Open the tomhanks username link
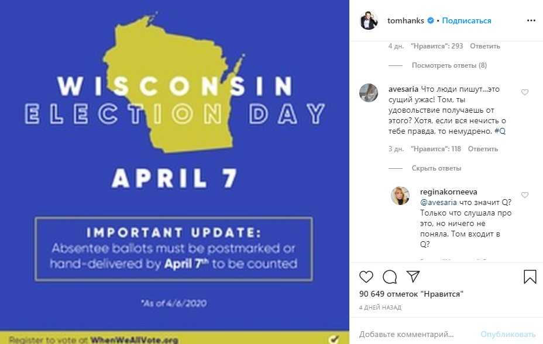Viewport: 543px width, 344px height. click(405, 20)
